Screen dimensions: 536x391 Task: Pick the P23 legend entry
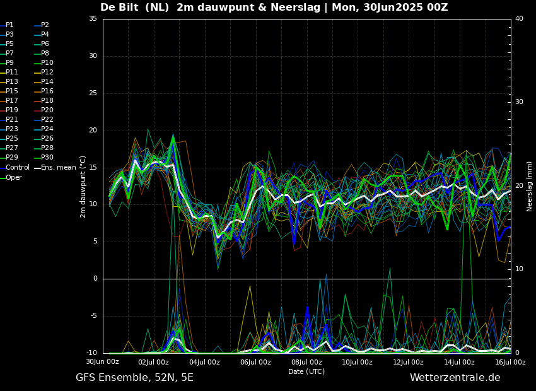click(x=9, y=129)
